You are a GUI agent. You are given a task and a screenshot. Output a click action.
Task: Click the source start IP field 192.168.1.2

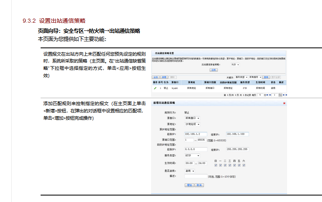[196, 134]
